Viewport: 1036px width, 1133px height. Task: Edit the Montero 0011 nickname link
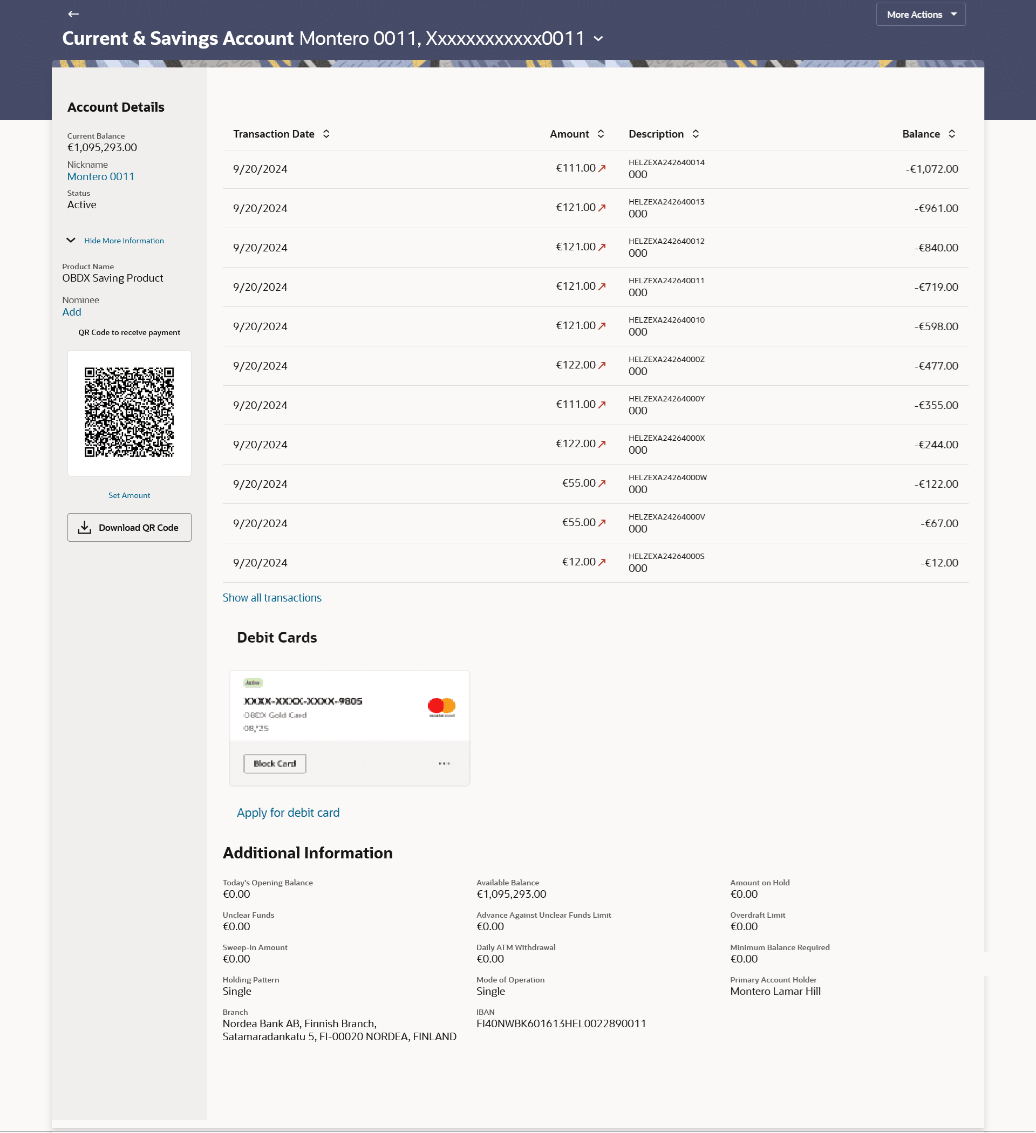click(x=100, y=176)
